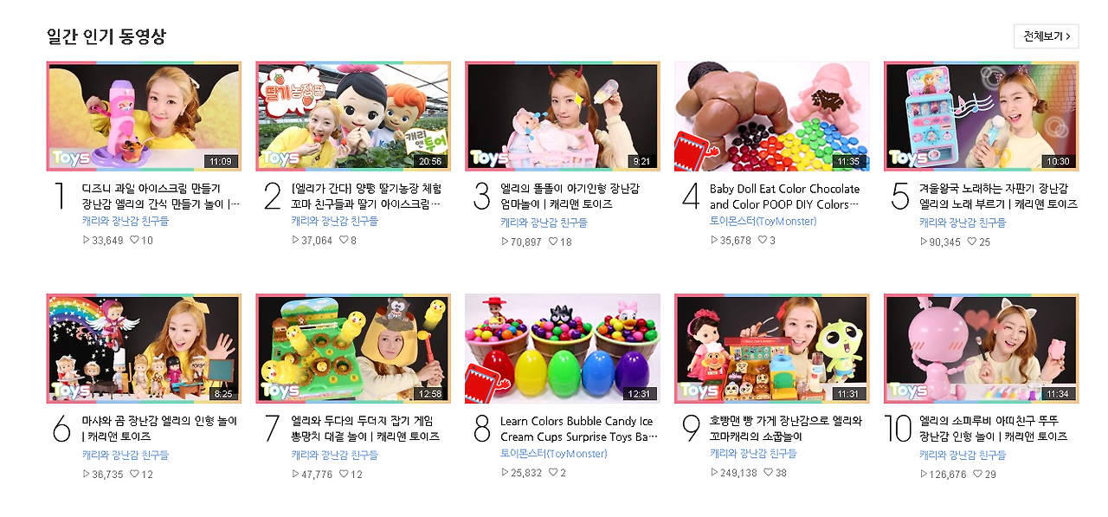Viewport: 1108px width, 517px height.
Task: Click play count icon showing 249,138
Action: point(714,473)
